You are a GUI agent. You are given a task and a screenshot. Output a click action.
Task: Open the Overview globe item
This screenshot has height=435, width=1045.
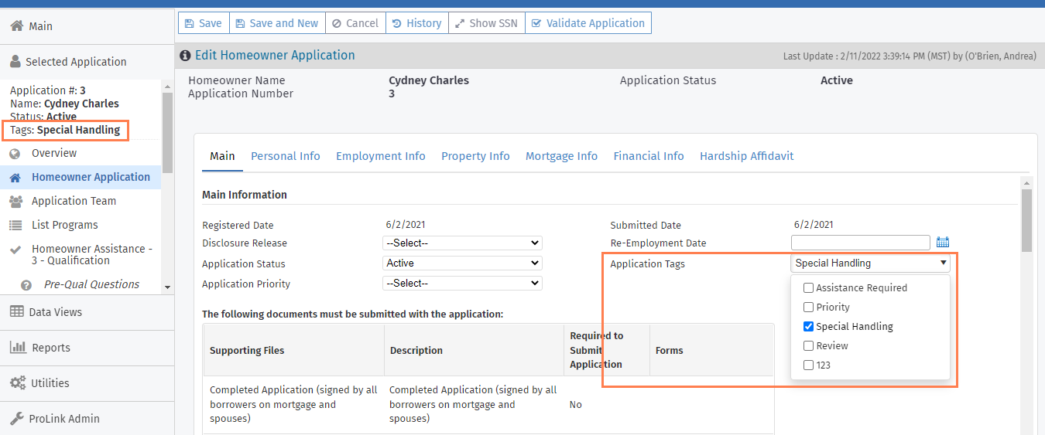(x=53, y=153)
